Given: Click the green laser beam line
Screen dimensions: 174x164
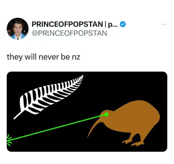Looking at the screenshot, I should (55, 128).
